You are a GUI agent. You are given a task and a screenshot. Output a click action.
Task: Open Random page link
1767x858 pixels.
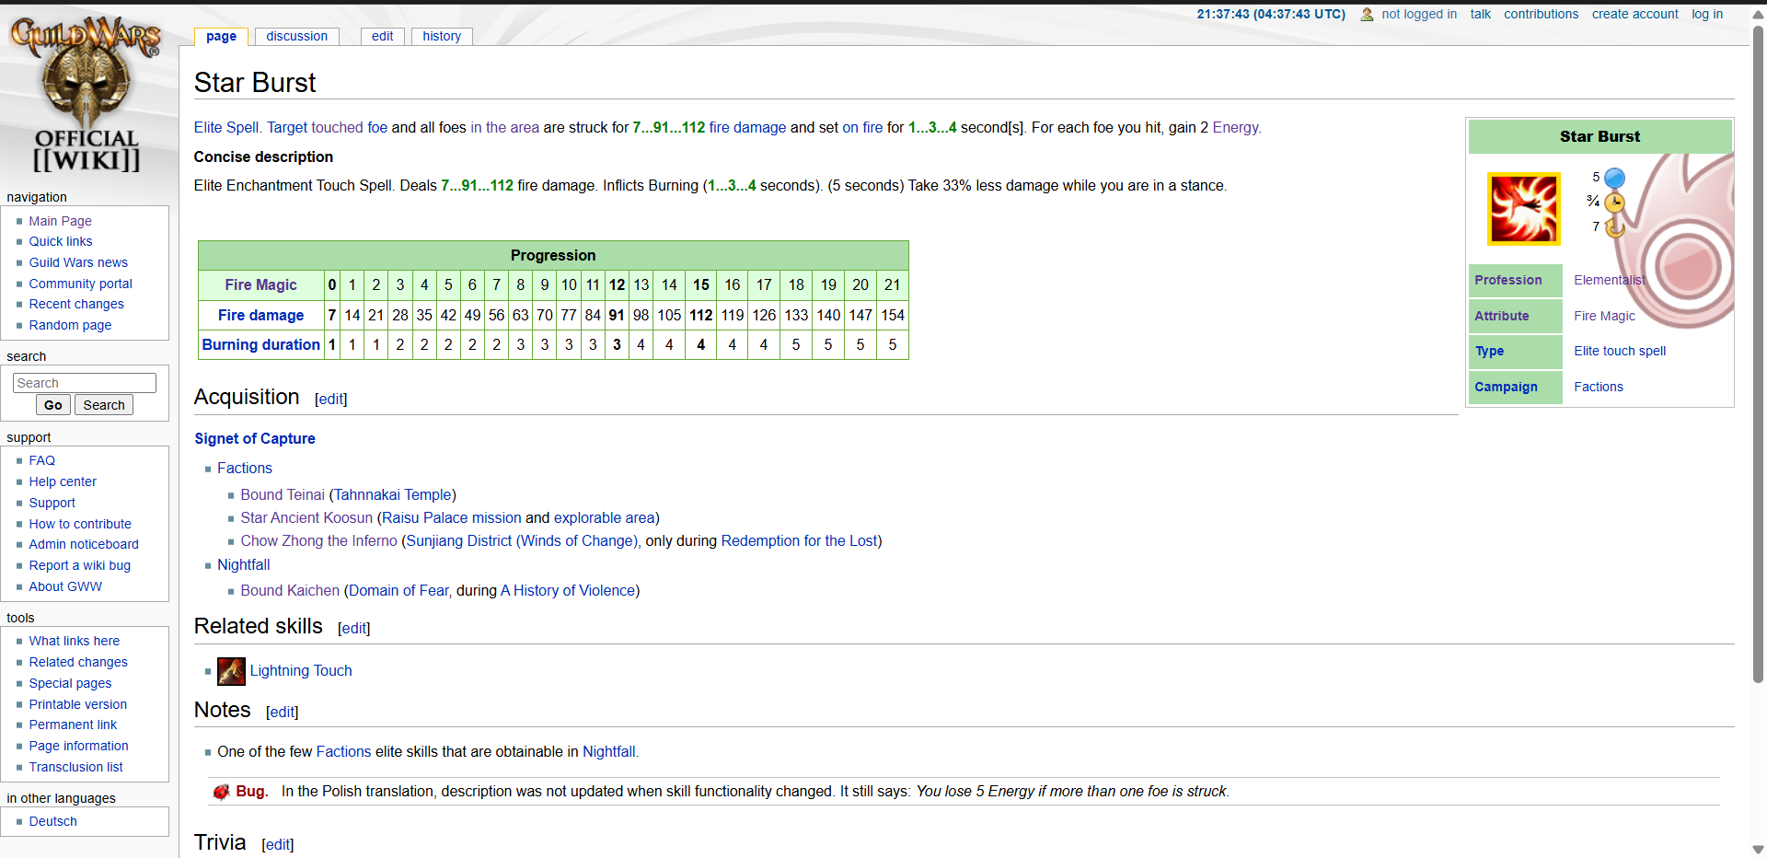[x=70, y=325]
